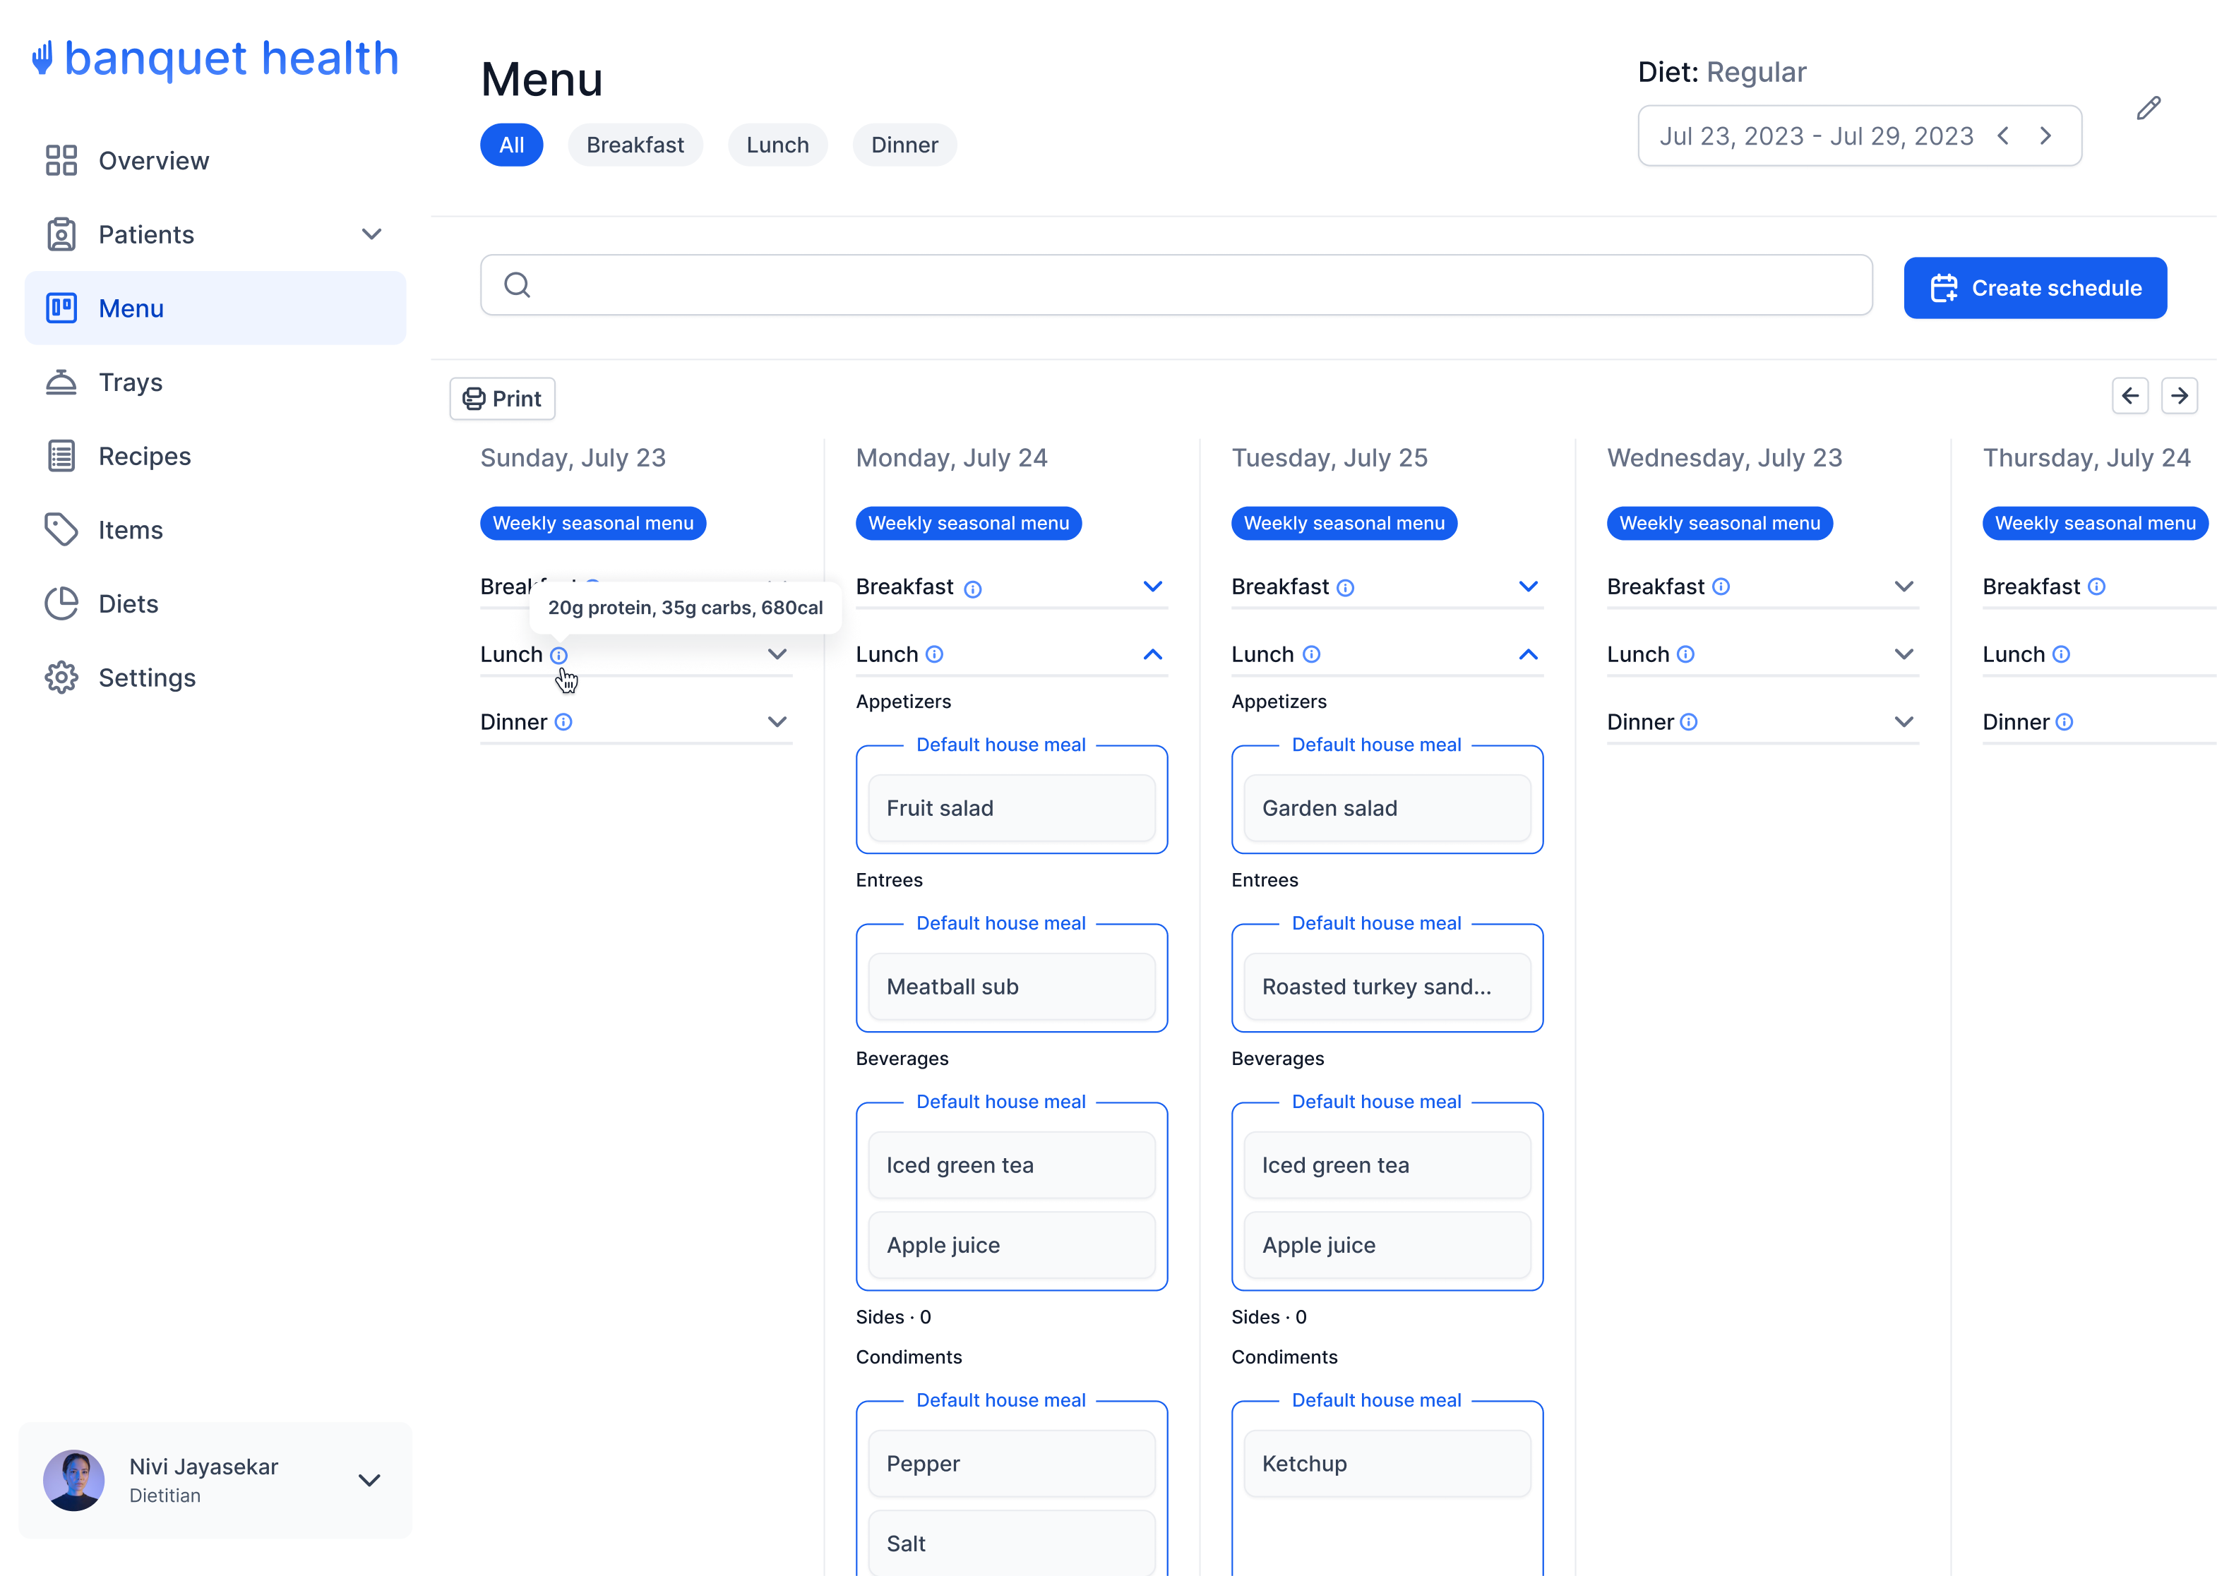The image size is (2217, 1576).
Task: Open the Settings page from sidebar
Action: (x=147, y=676)
